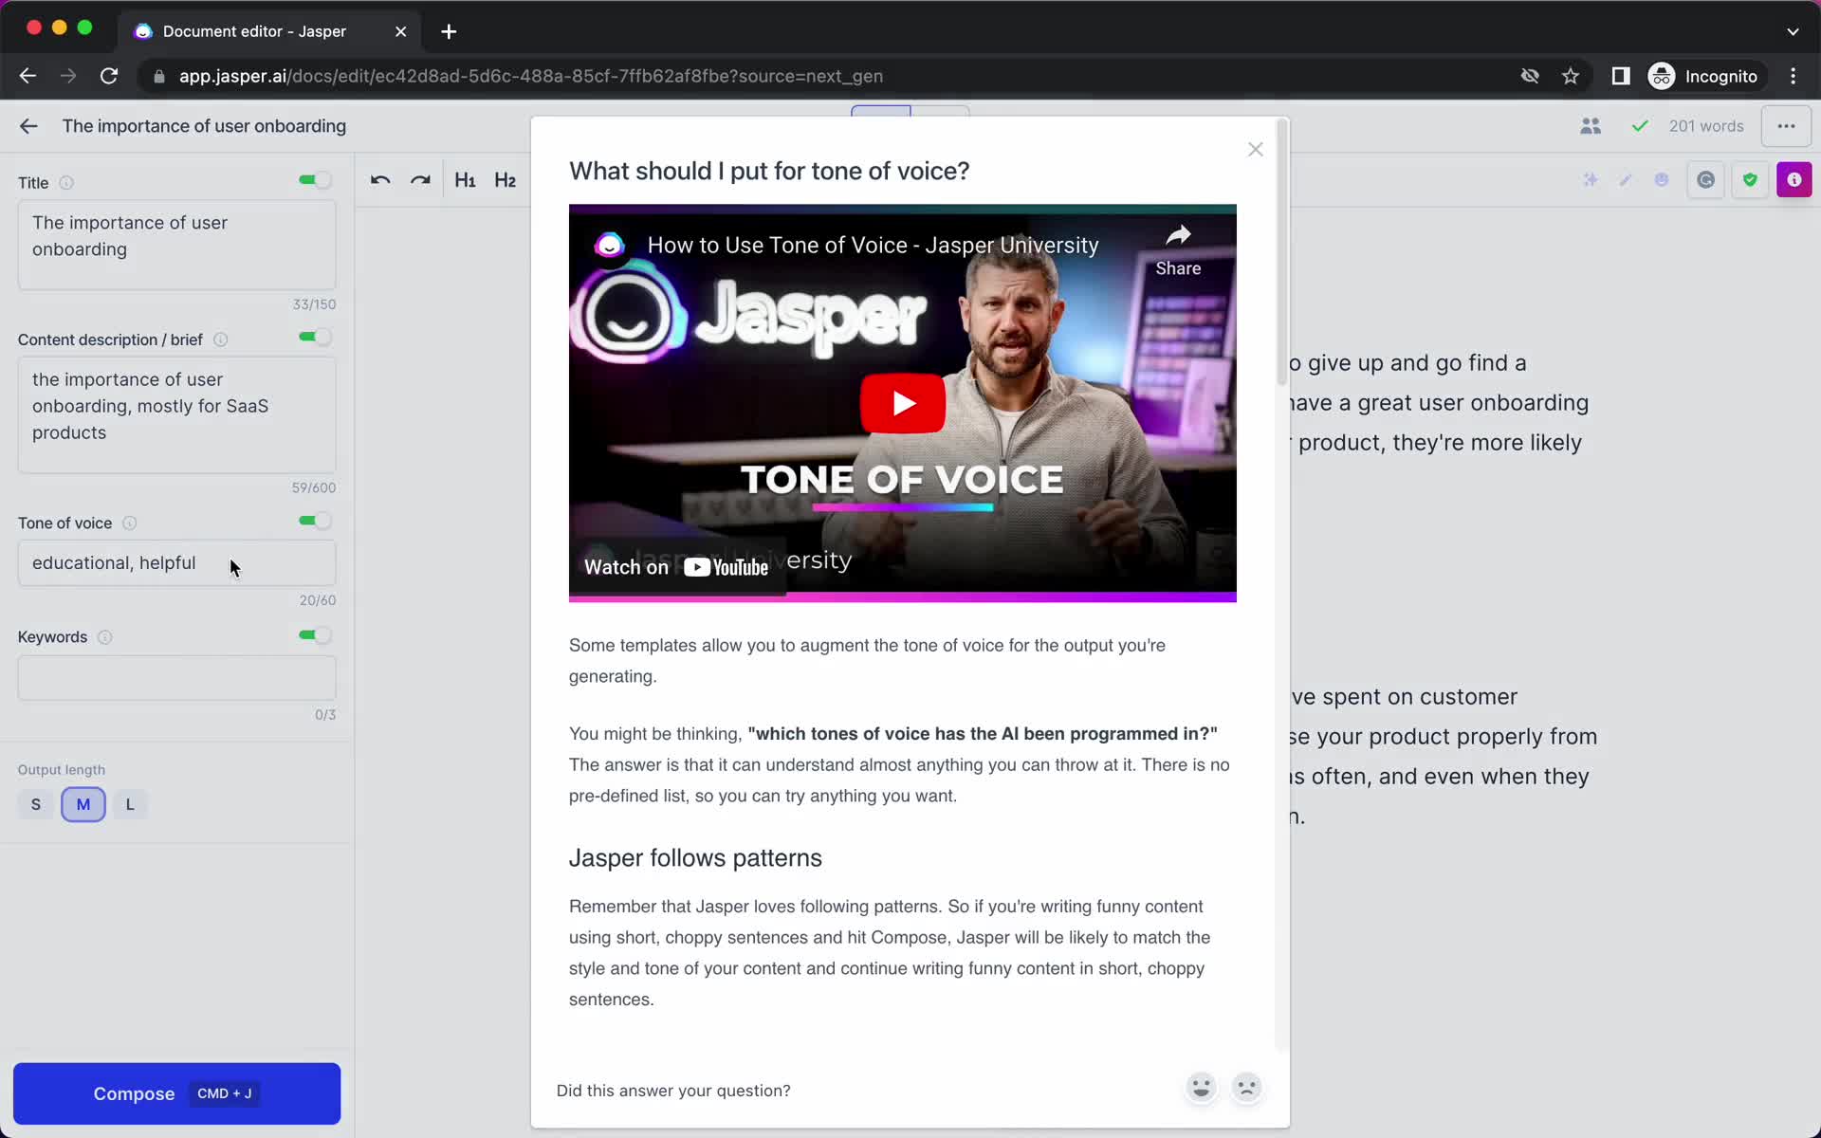Image resolution: width=1821 pixels, height=1138 pixels.
Task: Click the Jasper face icon in right toolbar
Action: pyautogui.click(x=1661, y=180)
